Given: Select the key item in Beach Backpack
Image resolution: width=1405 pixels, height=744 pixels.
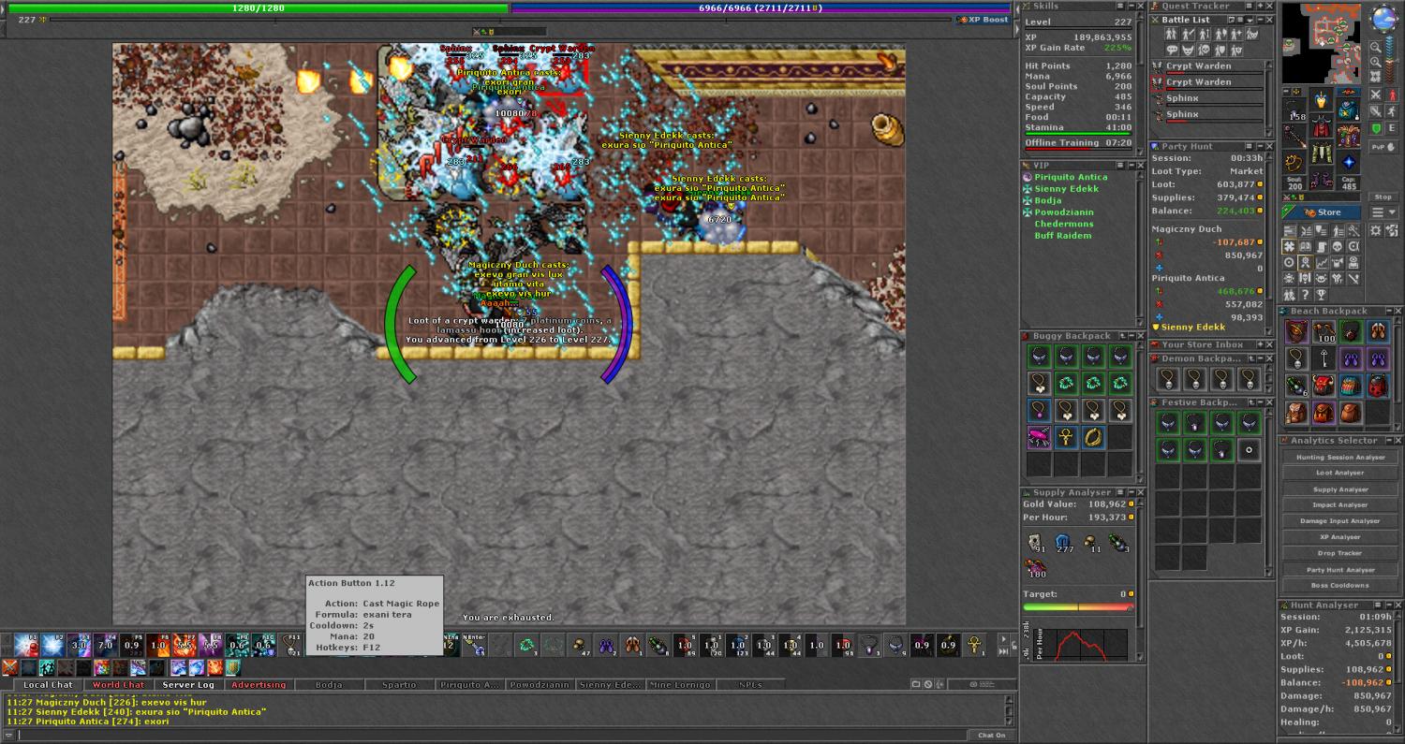Looking at the screenshot, I should (1324, 358).
